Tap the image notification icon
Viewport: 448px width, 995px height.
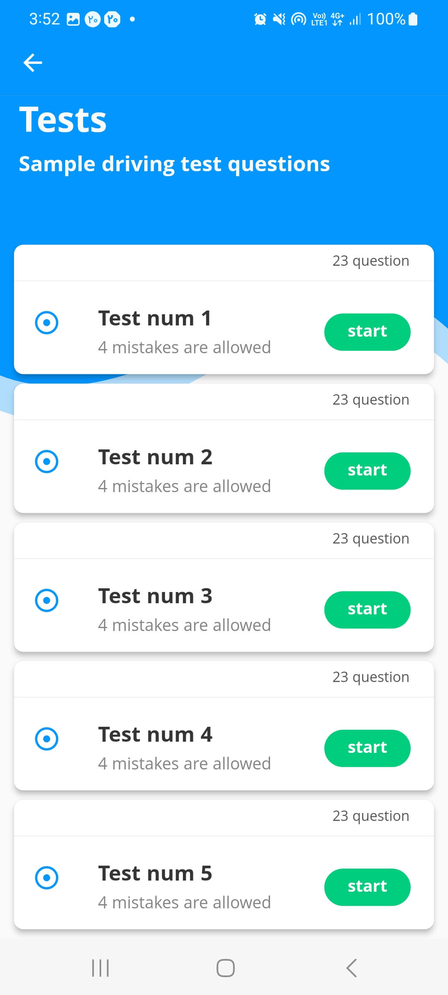(73, 19)
